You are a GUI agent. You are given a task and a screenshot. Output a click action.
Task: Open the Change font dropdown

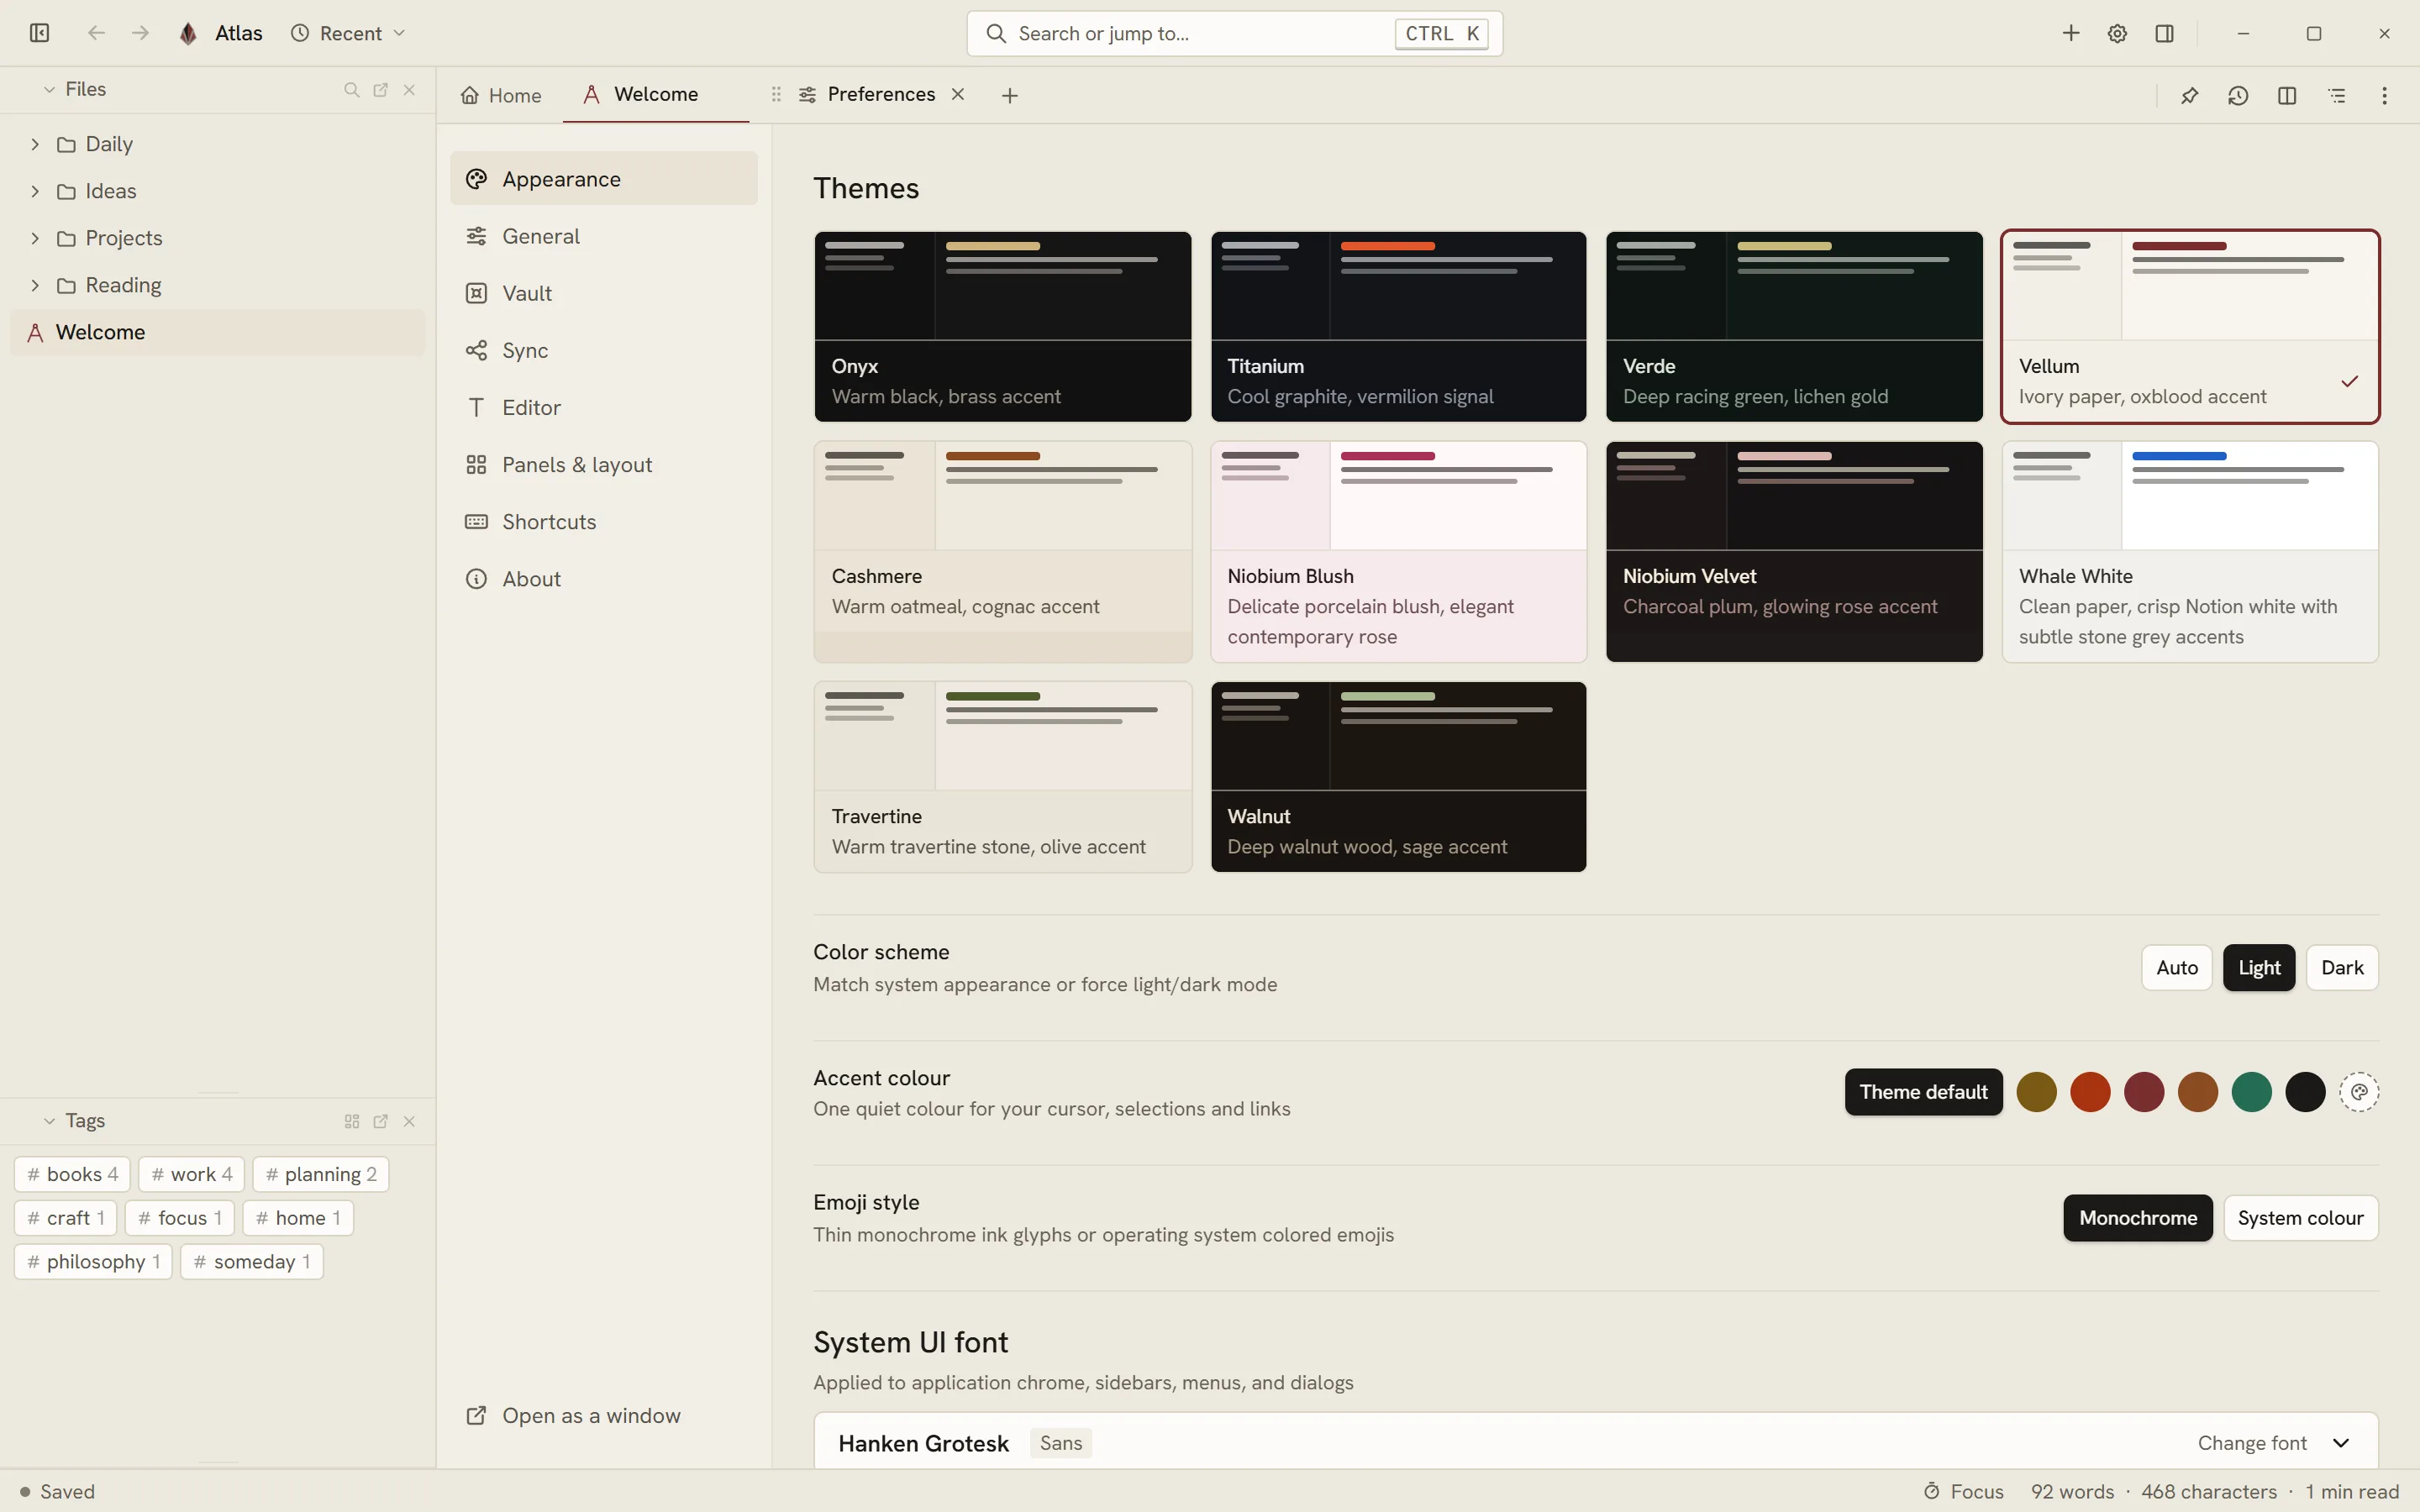pyautogui.click(x=2273, y=1443)
